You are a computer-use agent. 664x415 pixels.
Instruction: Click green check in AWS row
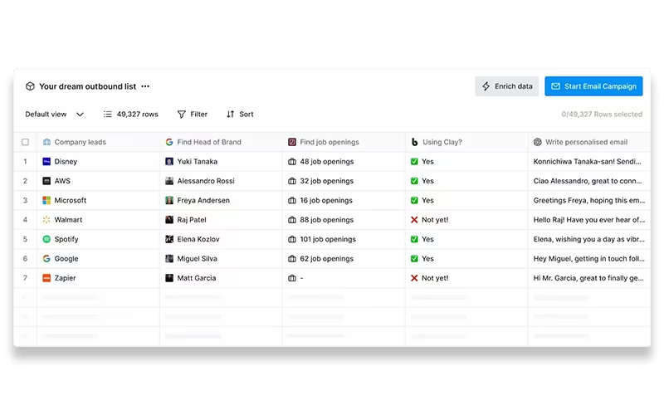pyautogui.click(x=414, y=181)
